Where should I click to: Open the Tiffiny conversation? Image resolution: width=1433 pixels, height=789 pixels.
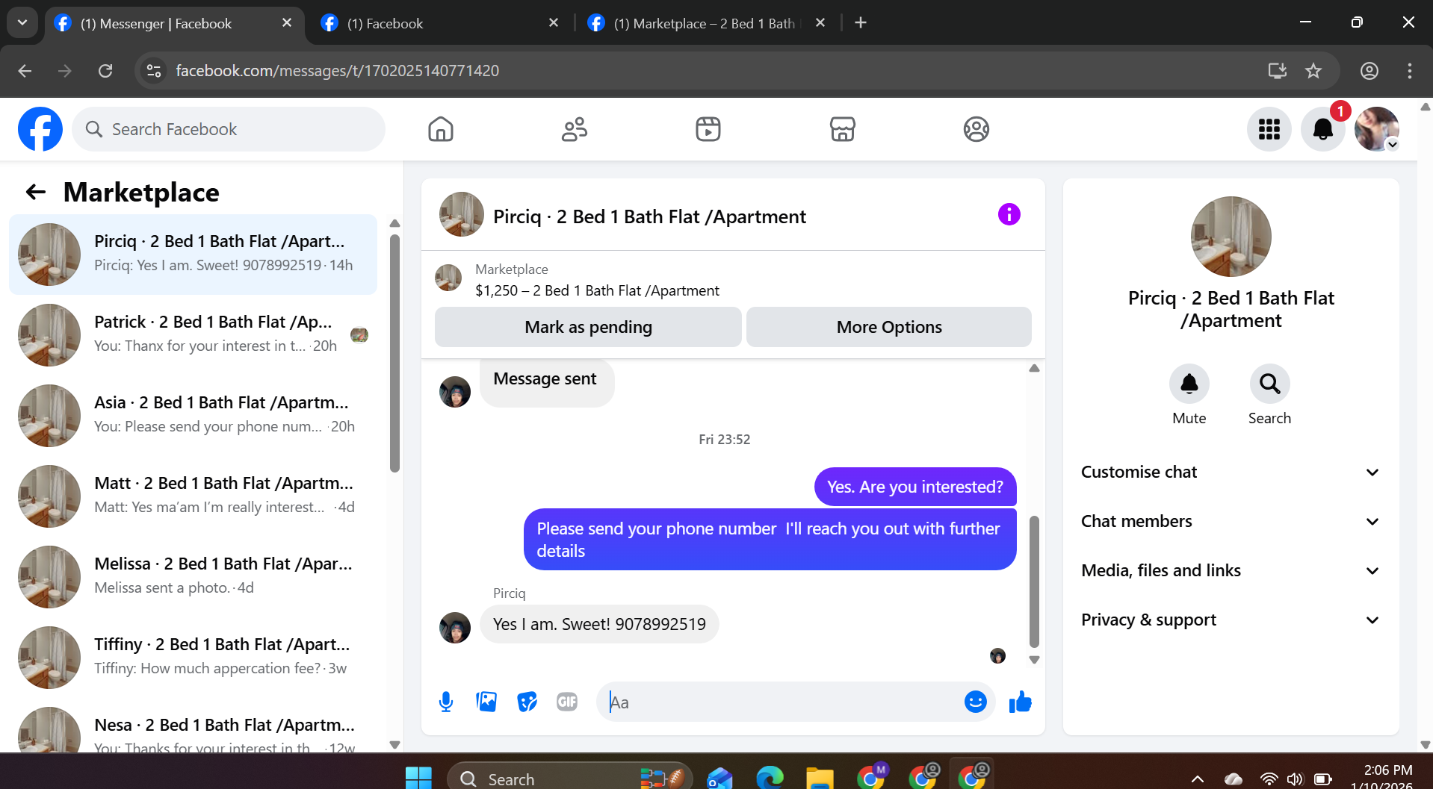tap(193, 658)
